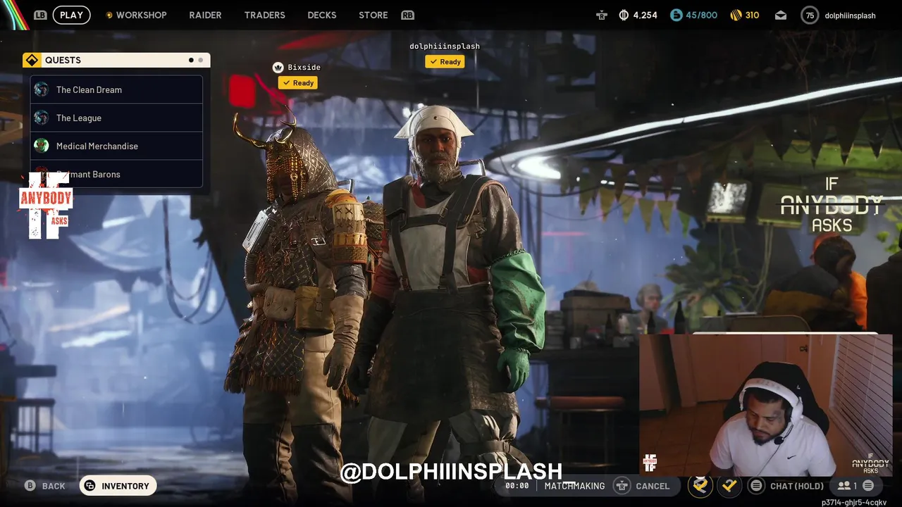Image resolution: width=902 pixels, height=507 pixels.
Task: Open the RAIDER tab
Action: 205,15
